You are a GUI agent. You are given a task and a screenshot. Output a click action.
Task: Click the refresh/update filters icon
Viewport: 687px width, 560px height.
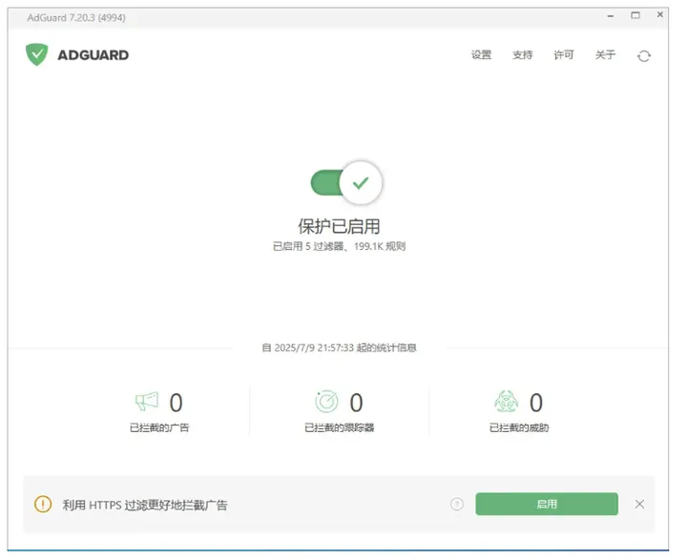pyautogui.click(x=644, y=56)
